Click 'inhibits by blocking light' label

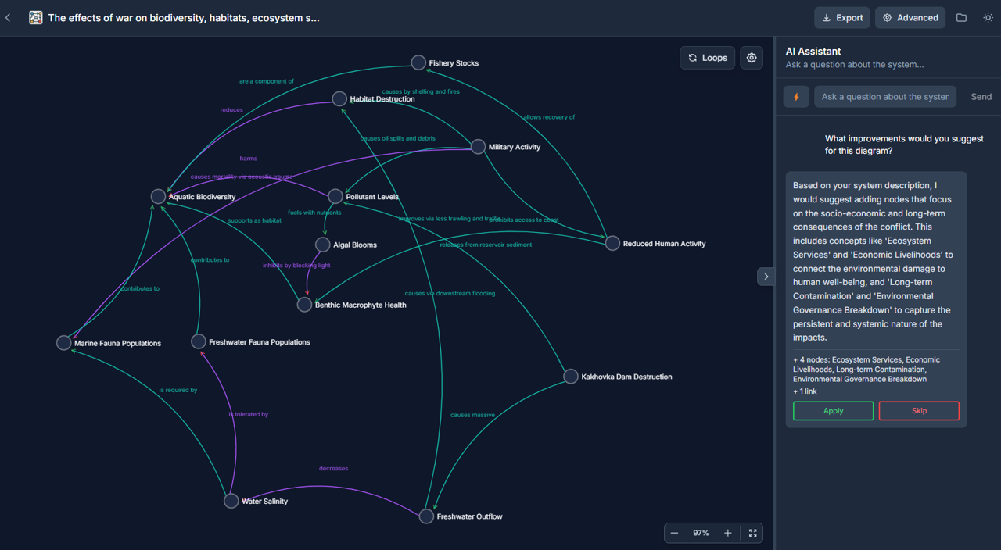coord(296,266)
